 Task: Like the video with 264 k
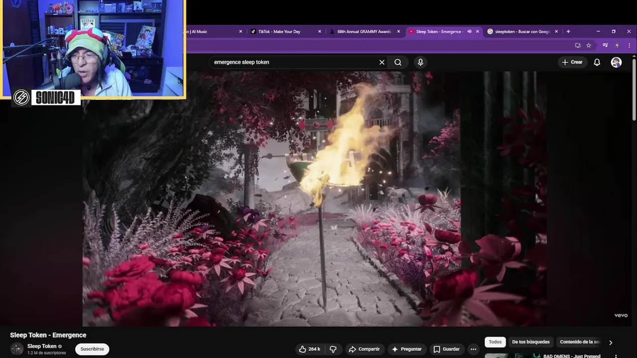coord(310,349)
